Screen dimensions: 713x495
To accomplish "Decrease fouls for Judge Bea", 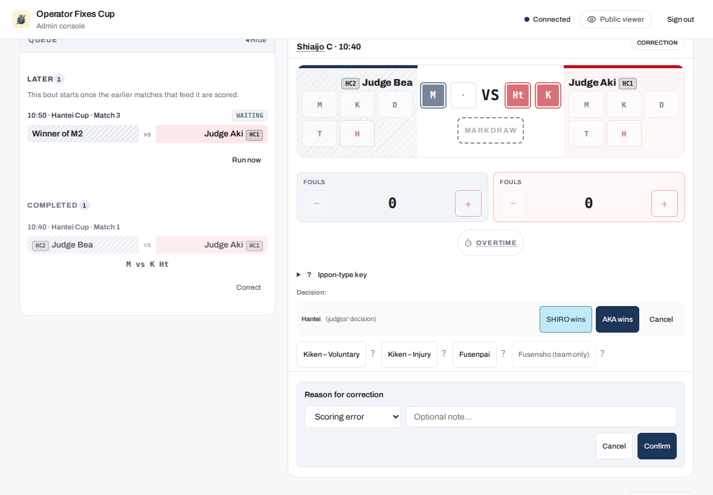I will (x=317, y=203).
